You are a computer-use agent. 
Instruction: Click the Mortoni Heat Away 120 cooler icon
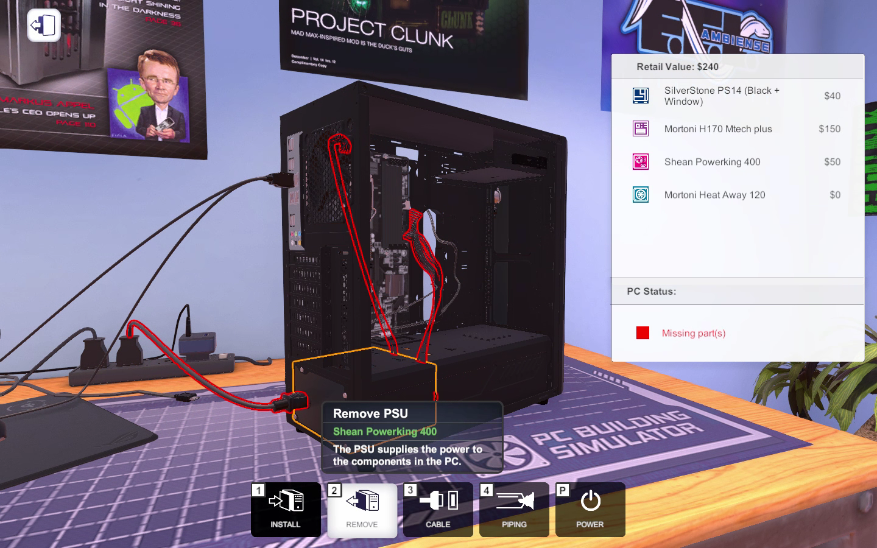(641, 195)
